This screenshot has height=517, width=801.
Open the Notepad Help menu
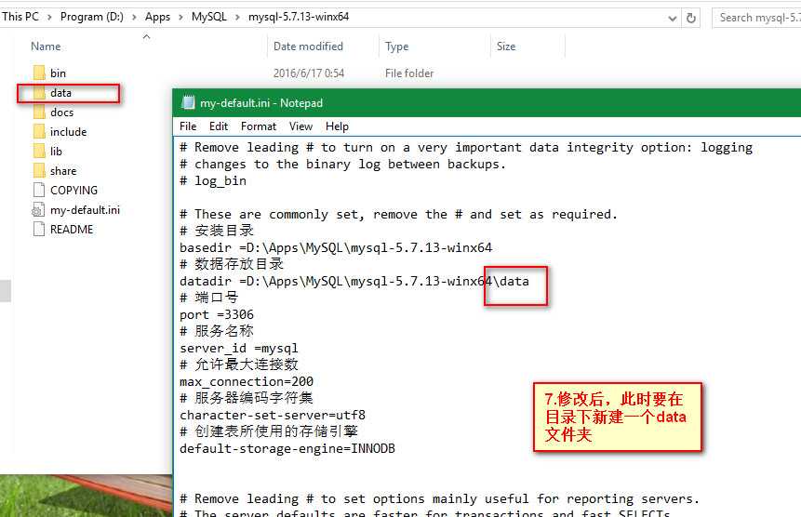point(337,126)
